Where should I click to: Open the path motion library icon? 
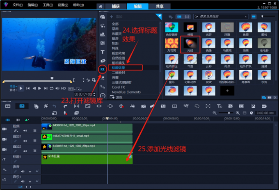click(x=103, y=87)
